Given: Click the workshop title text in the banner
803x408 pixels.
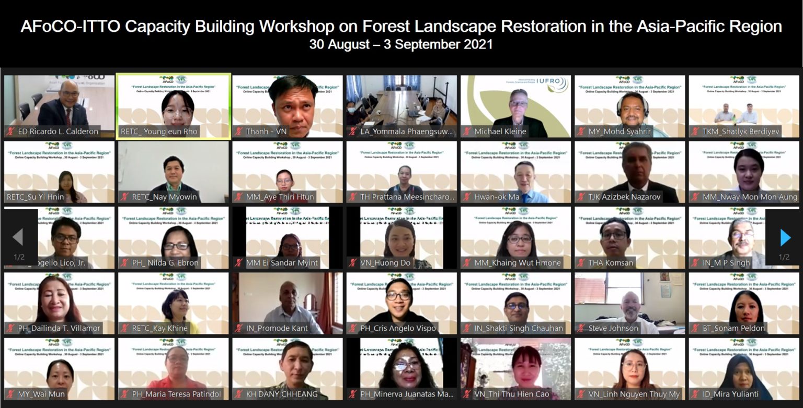Looking at the screenshot, I should (401, 26).
